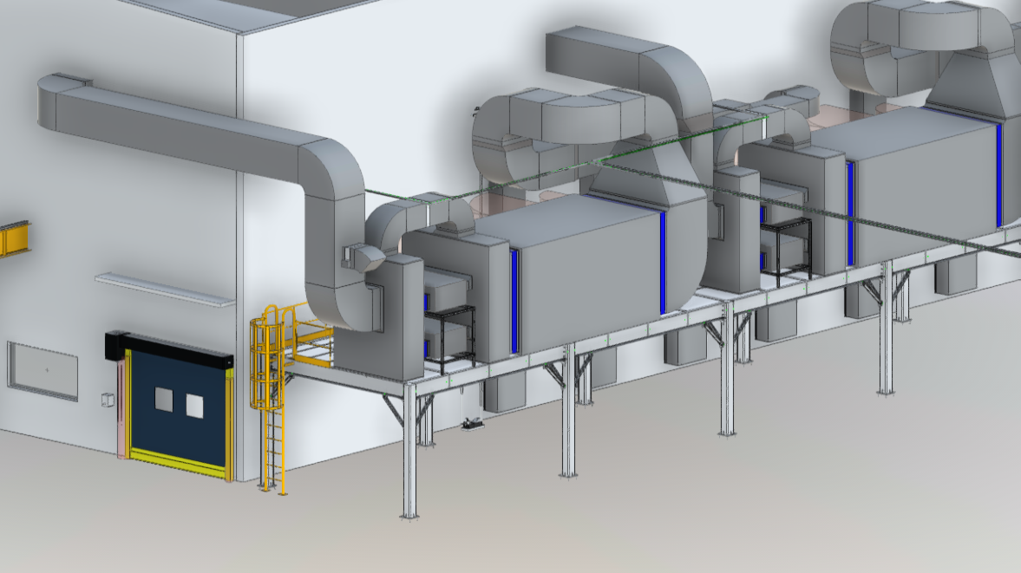1021x573 pixels.
Task: Select the blue strip on left unit front
Action: coord(514,301)
